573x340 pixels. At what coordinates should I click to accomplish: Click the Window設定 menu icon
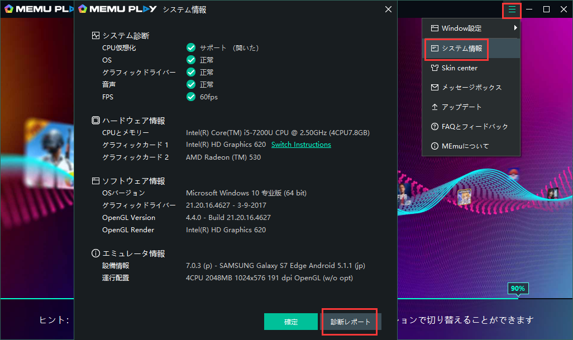434,28
